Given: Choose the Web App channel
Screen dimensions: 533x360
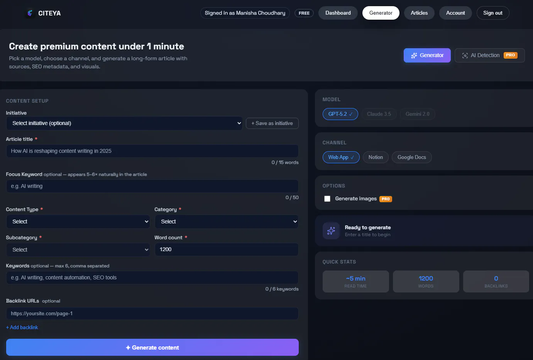Looking at the screenshot, I should tap(341, 157).
